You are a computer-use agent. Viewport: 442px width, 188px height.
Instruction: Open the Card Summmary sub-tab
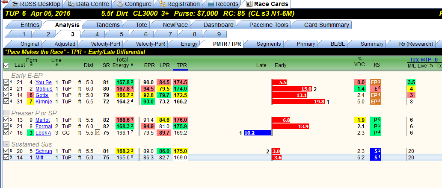(x=323, y=25)
